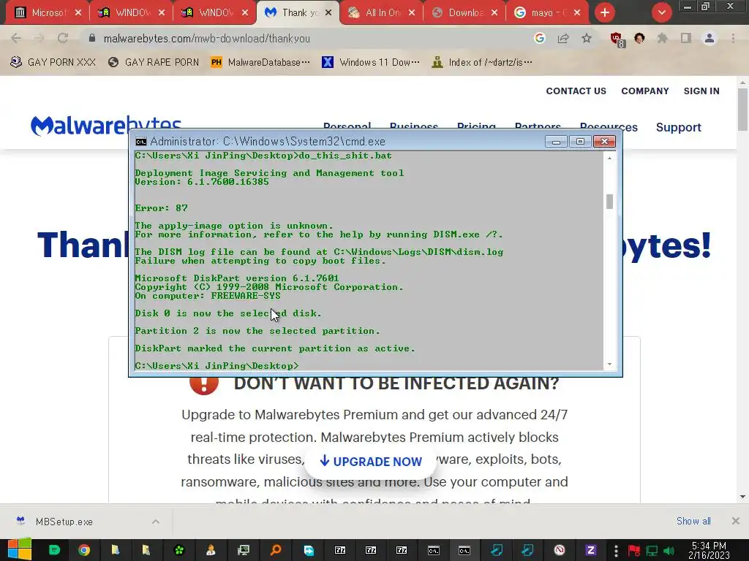Open the purple Z app on the taskbar

pyautogui.click(x=590, y=551)
